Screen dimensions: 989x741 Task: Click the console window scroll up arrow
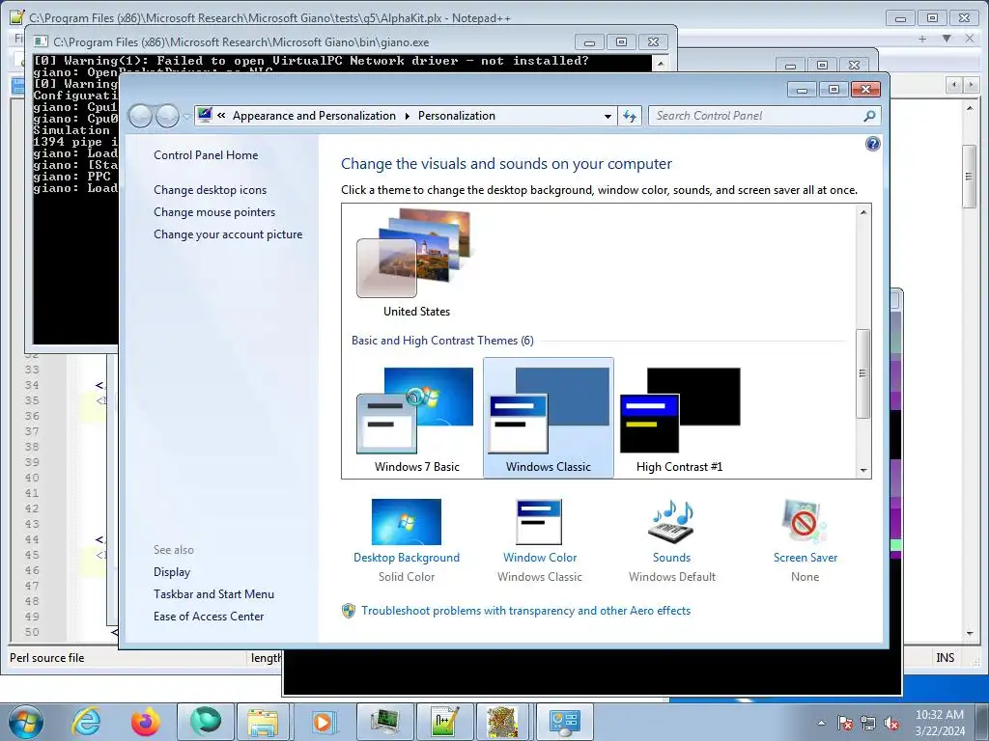tap(660, 63)
